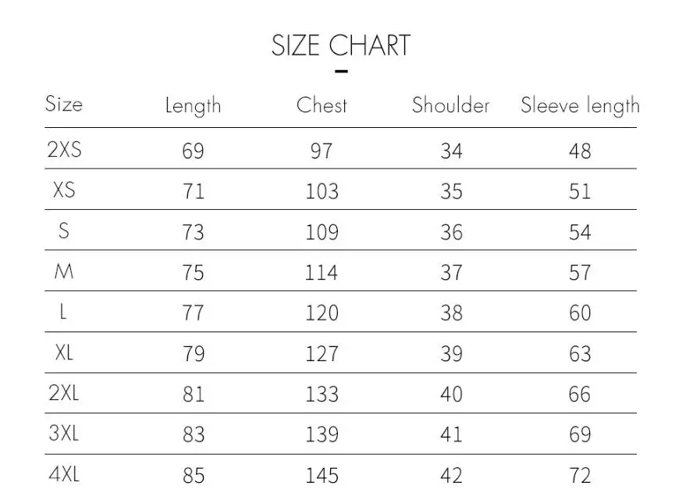Click shoulder value 39 for XL

451,354
